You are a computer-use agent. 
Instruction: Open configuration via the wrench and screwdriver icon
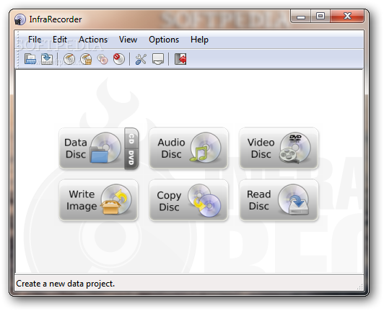coord(141,59)
